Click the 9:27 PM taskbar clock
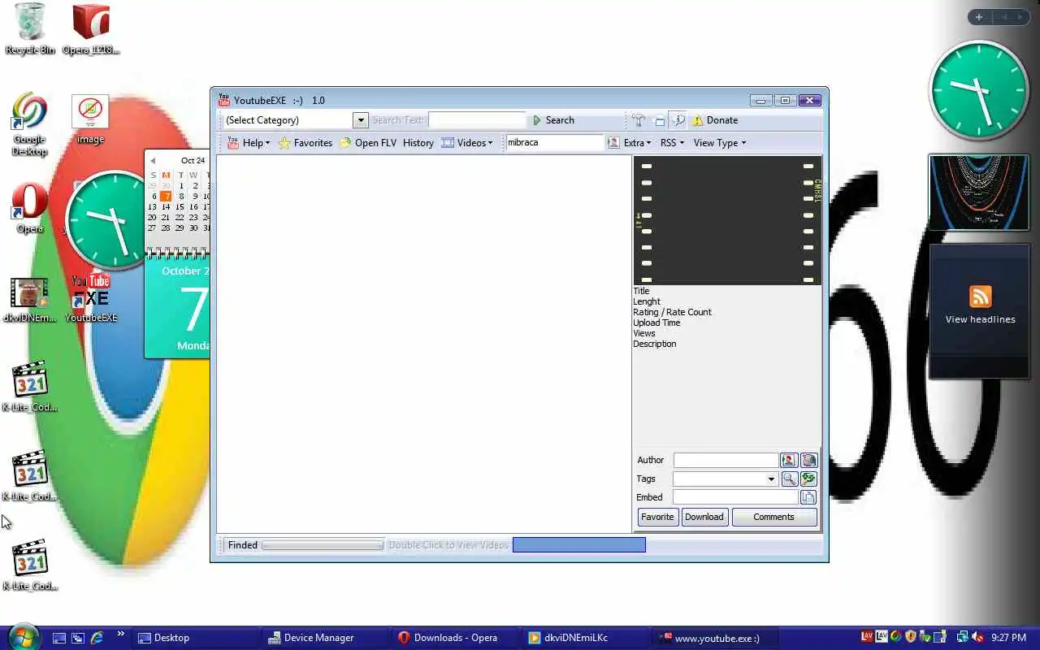Screen dimensions: 1040x650 tap(1008, 638)
